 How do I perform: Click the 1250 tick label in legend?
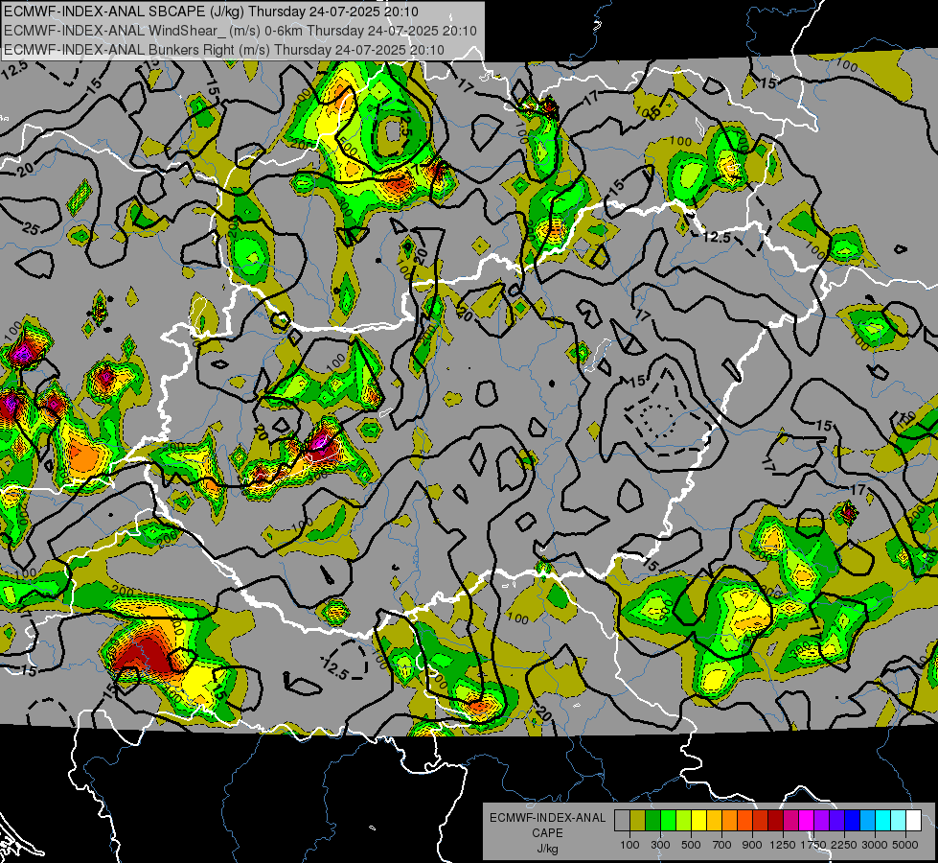pos(783,845)
